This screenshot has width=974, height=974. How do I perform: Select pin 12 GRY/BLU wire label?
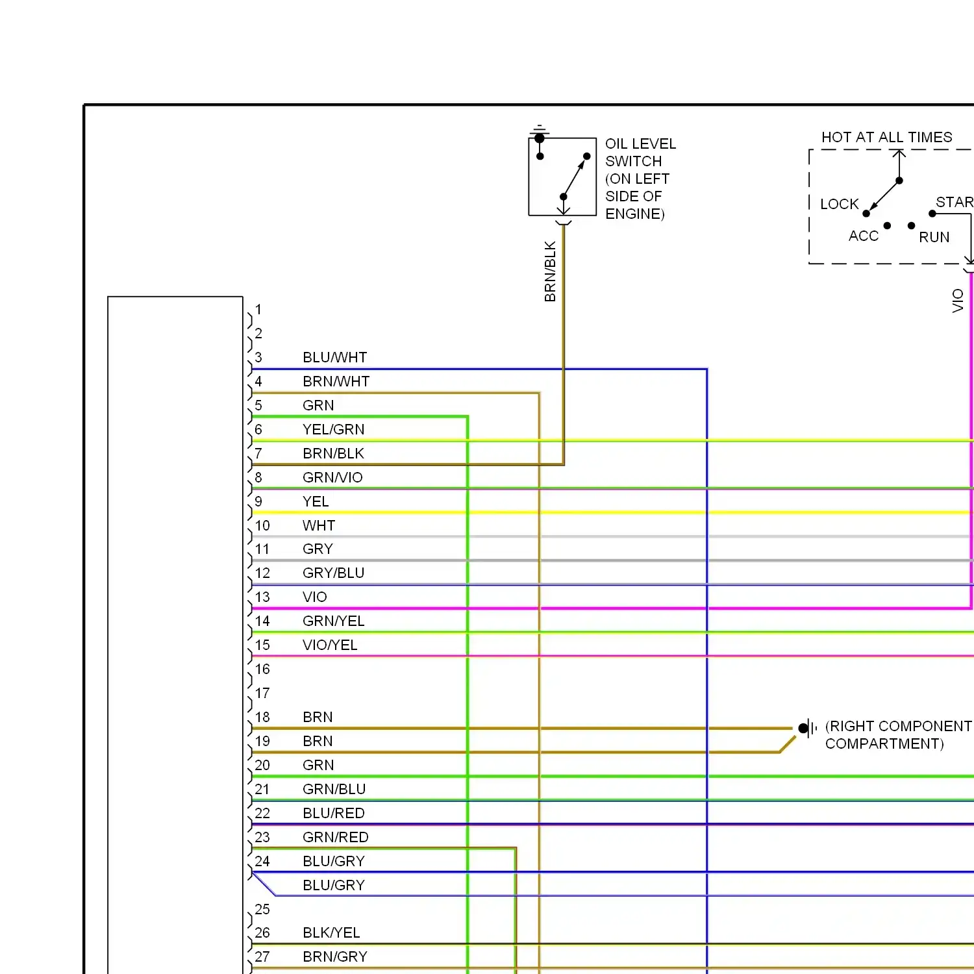point(333,573)
